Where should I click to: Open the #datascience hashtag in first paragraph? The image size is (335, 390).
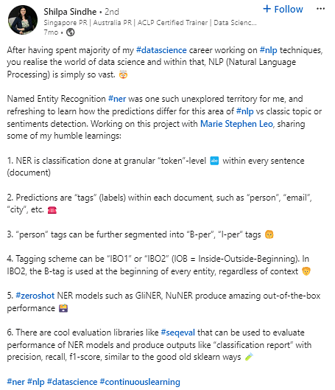click(x=161, y=50)
